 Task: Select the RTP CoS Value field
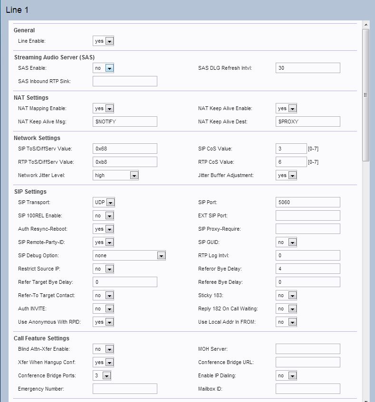[291, 162]
